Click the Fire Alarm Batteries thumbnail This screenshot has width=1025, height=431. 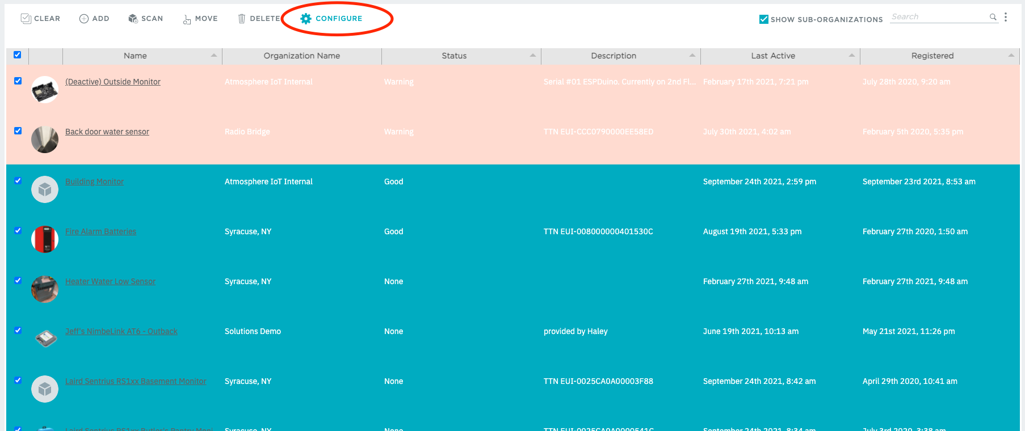point(45,239)
